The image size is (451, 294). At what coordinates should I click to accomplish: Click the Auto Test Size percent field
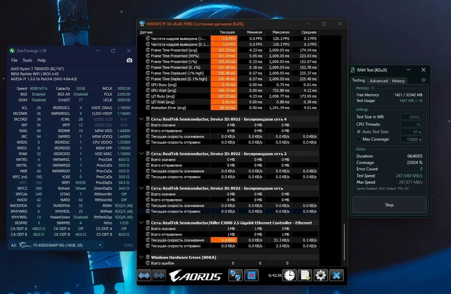pyautogui.click(x=411, y=132)
